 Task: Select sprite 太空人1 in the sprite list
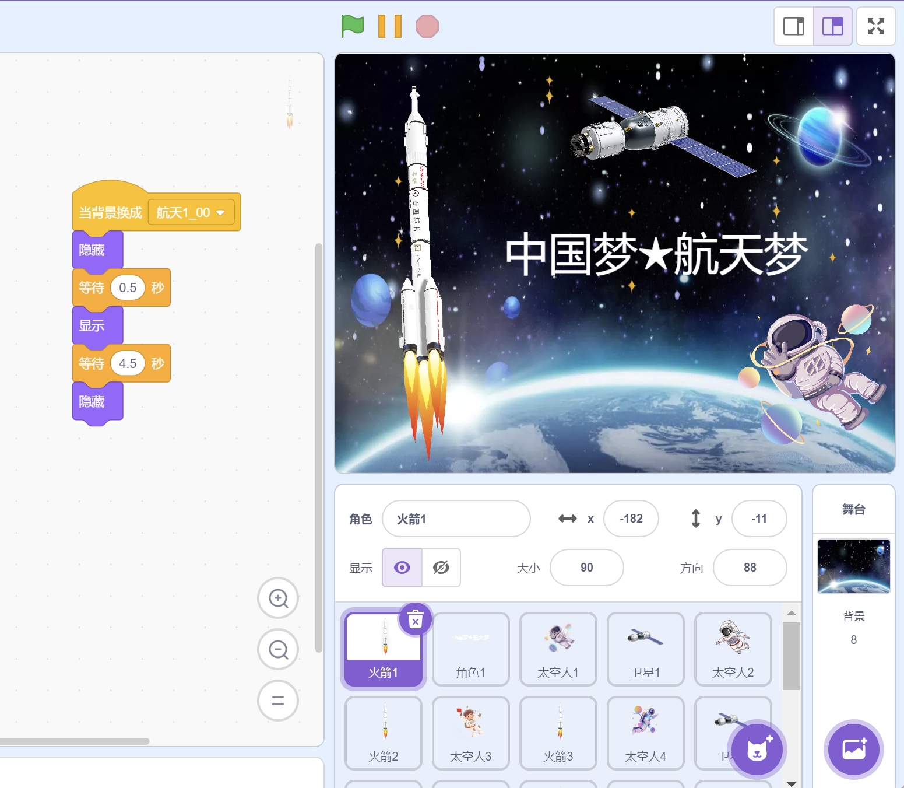click(x=558, y=649)
